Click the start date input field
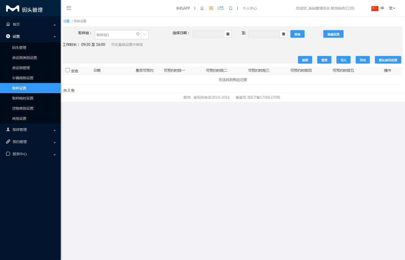This screenshot has width=405, height=260. tap(208, 34)
